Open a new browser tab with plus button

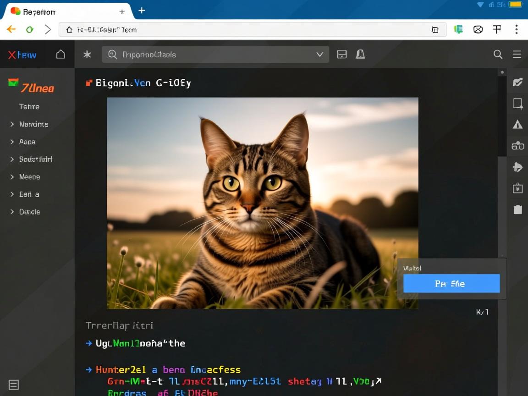click(x=142, y=11)
